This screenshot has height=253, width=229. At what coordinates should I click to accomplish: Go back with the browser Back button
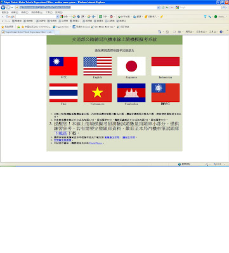point(3,8)
